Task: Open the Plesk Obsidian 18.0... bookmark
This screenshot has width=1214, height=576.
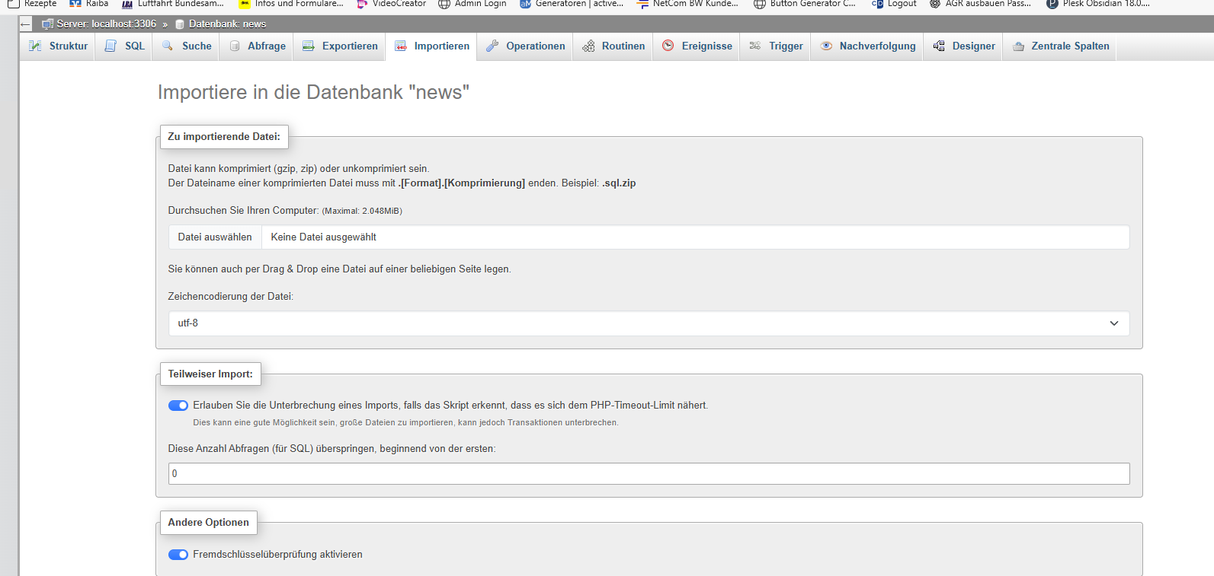Action: [x=1097, y=4]
